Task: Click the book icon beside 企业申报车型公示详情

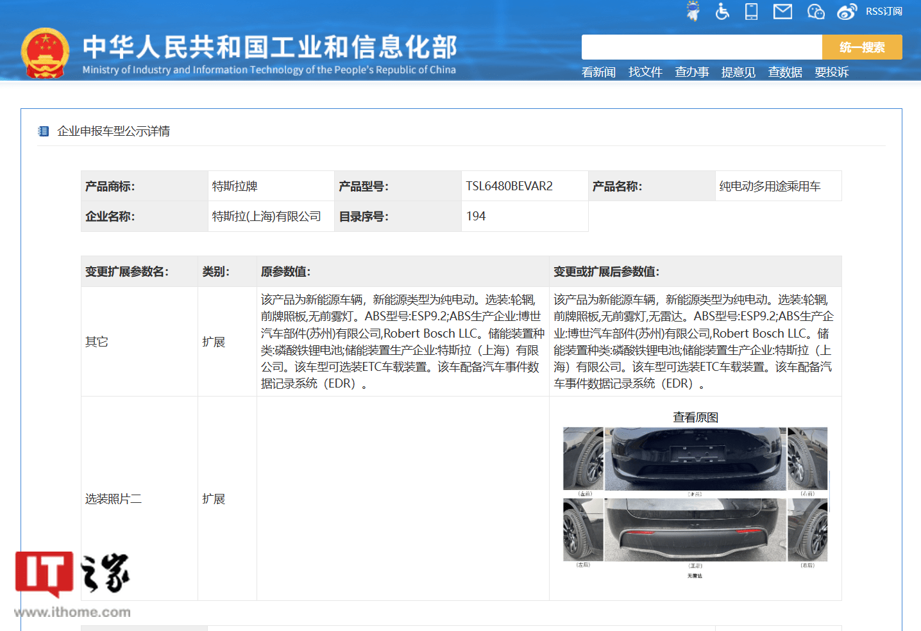Action: [44, 131]
